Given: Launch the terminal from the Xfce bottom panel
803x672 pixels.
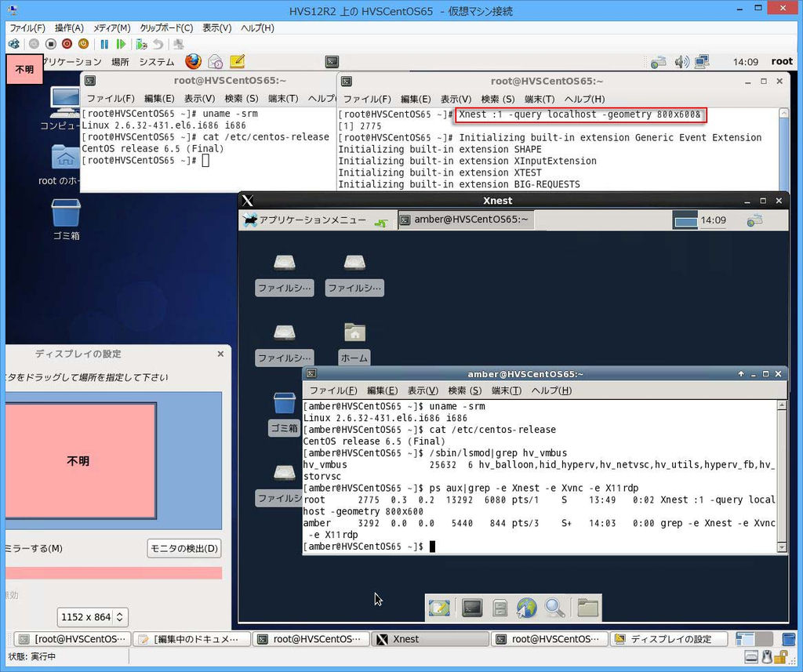Looking at the screenshot, I should [471, 608].
